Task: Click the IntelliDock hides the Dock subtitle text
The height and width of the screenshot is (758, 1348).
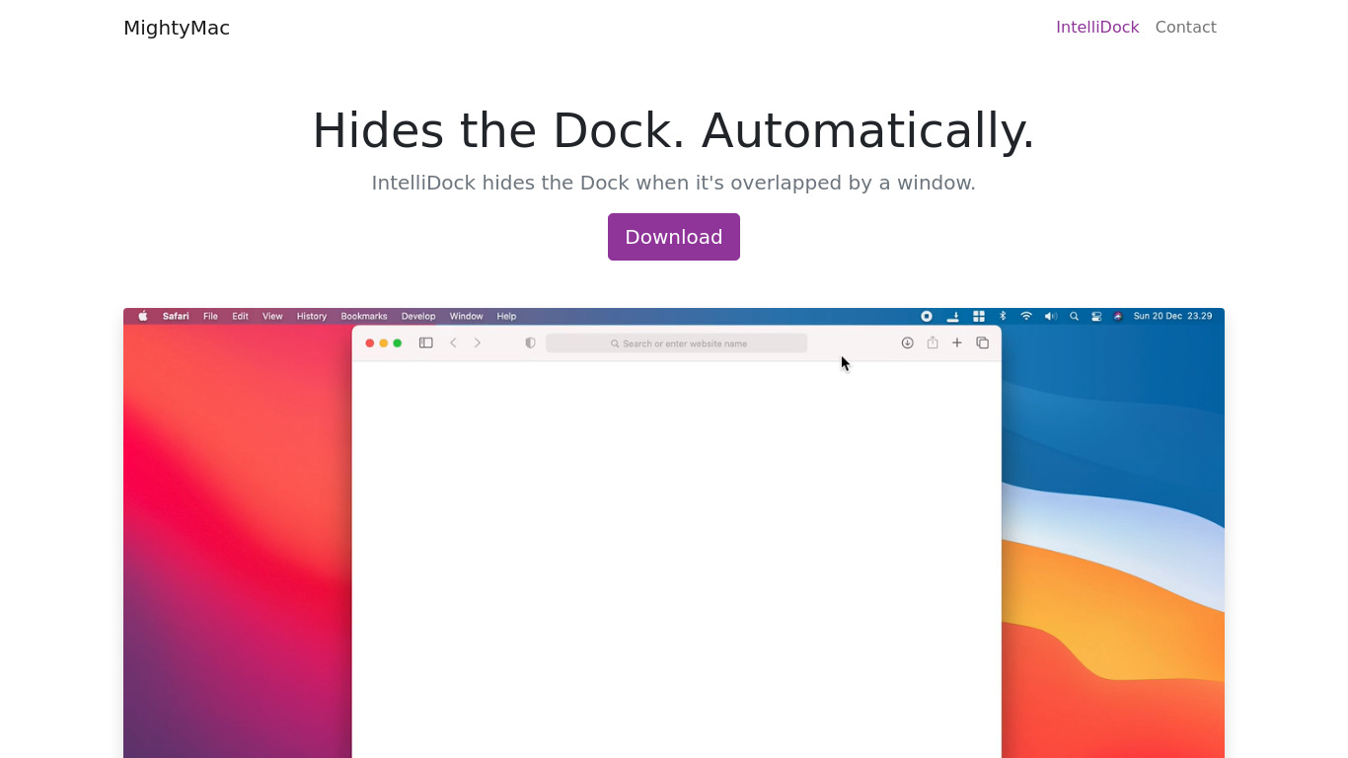Action: 674,183
